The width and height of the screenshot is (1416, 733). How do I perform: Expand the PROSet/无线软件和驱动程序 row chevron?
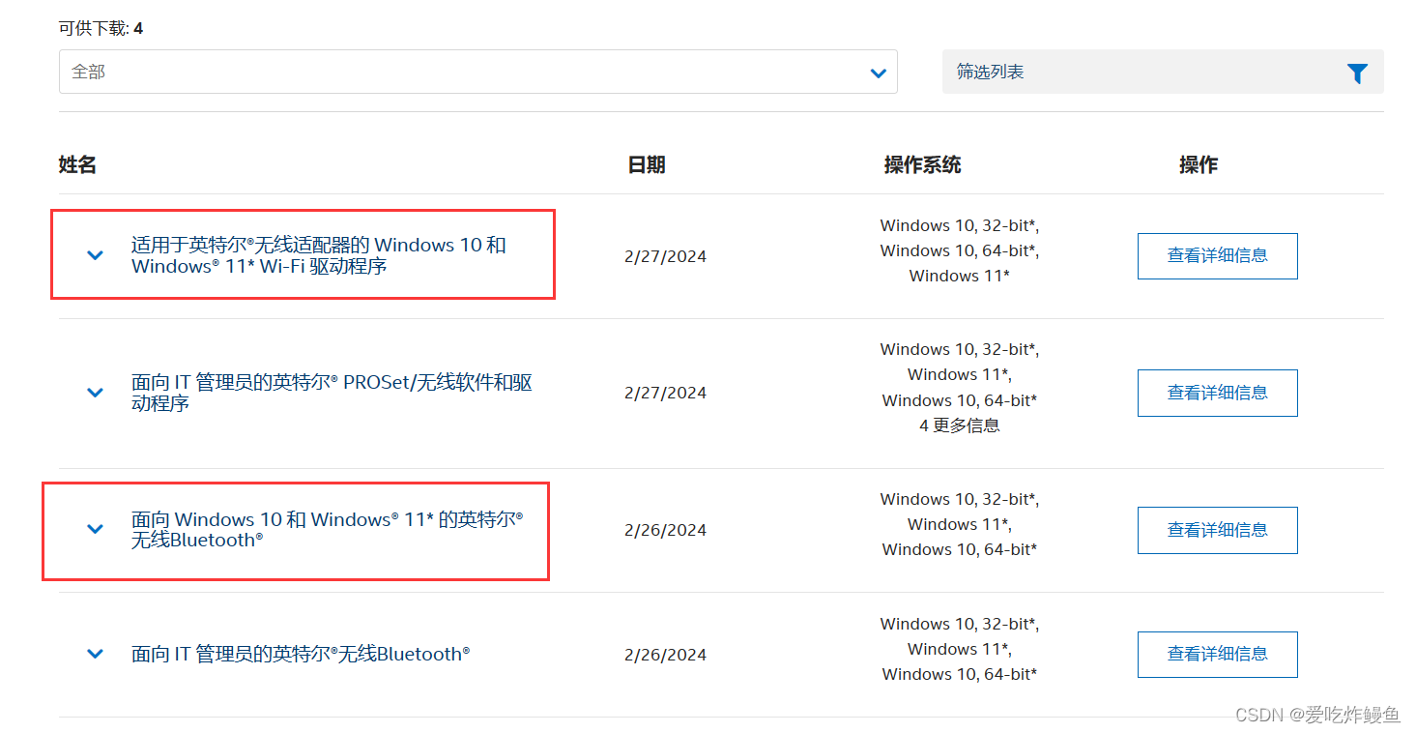click(95, 393)
